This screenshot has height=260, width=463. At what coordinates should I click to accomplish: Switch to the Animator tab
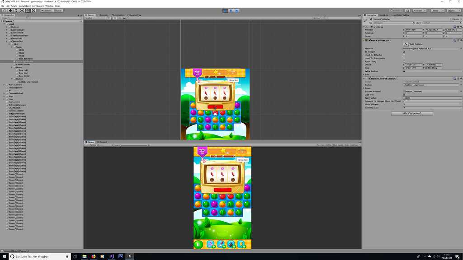pyautogui.click(x=118, y=14)
